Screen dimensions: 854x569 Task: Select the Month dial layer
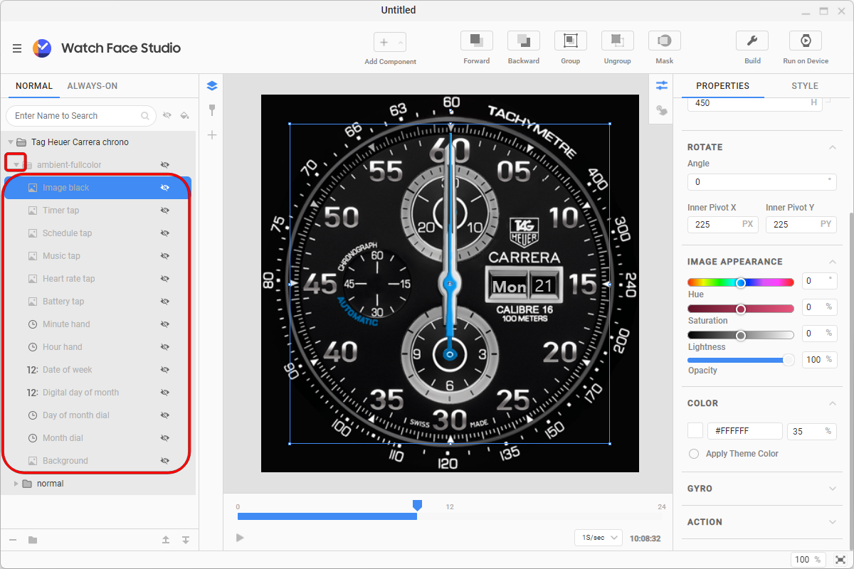[x=98, y=438]
